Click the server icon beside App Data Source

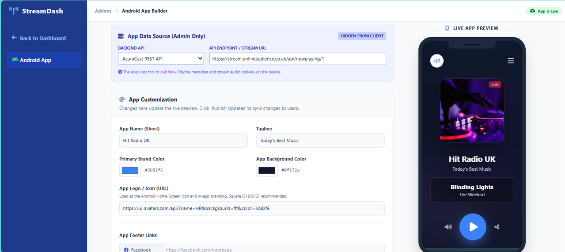[x=121, y=36]
